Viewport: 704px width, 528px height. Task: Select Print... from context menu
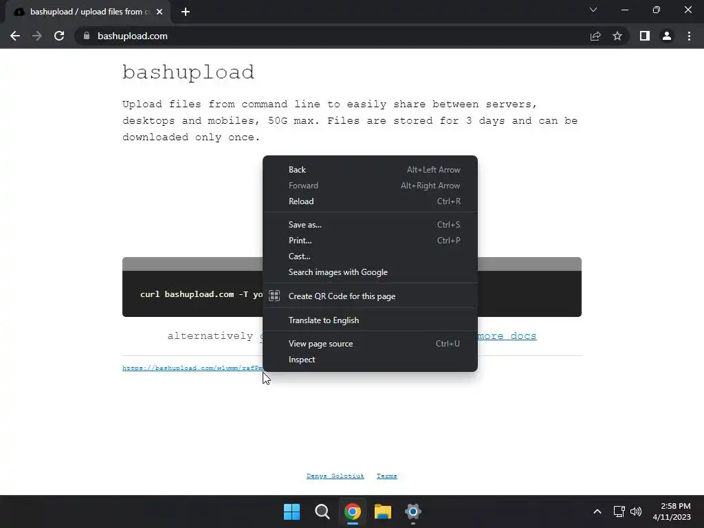click(370, 240)
